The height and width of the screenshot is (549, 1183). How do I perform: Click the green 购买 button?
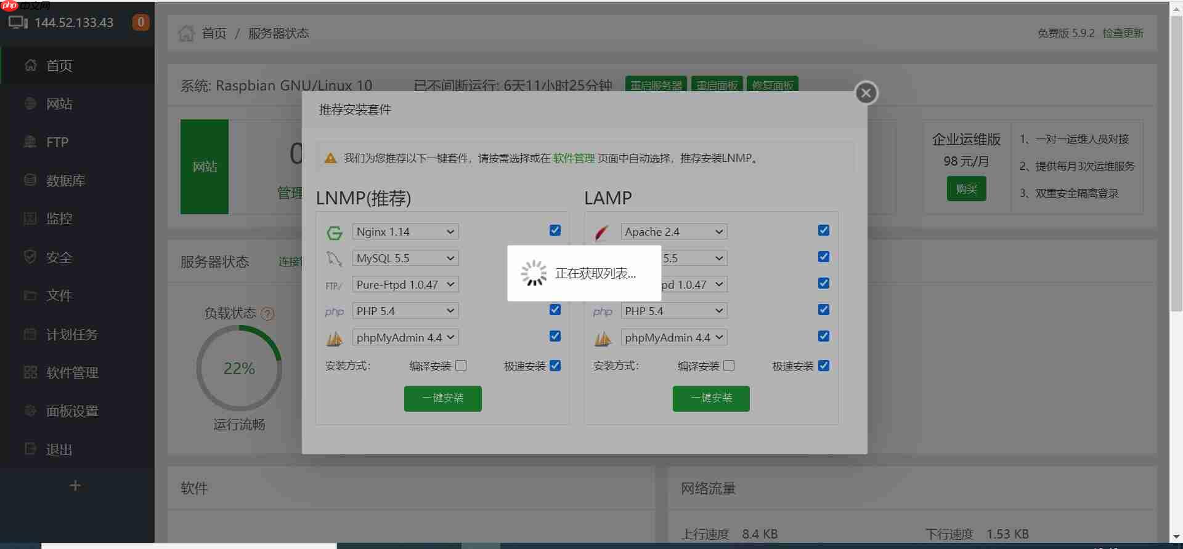[966, 189]
